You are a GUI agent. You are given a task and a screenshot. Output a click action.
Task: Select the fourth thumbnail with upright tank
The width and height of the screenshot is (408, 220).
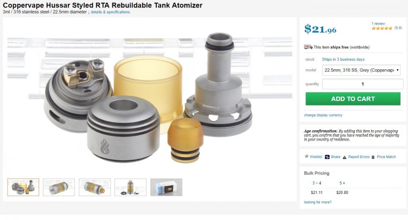coord(131,187)
